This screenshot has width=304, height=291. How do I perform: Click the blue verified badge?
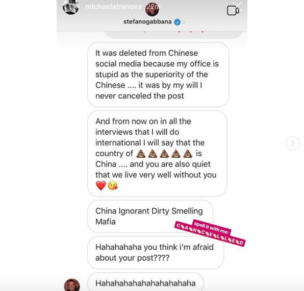(x=177, y=22)
